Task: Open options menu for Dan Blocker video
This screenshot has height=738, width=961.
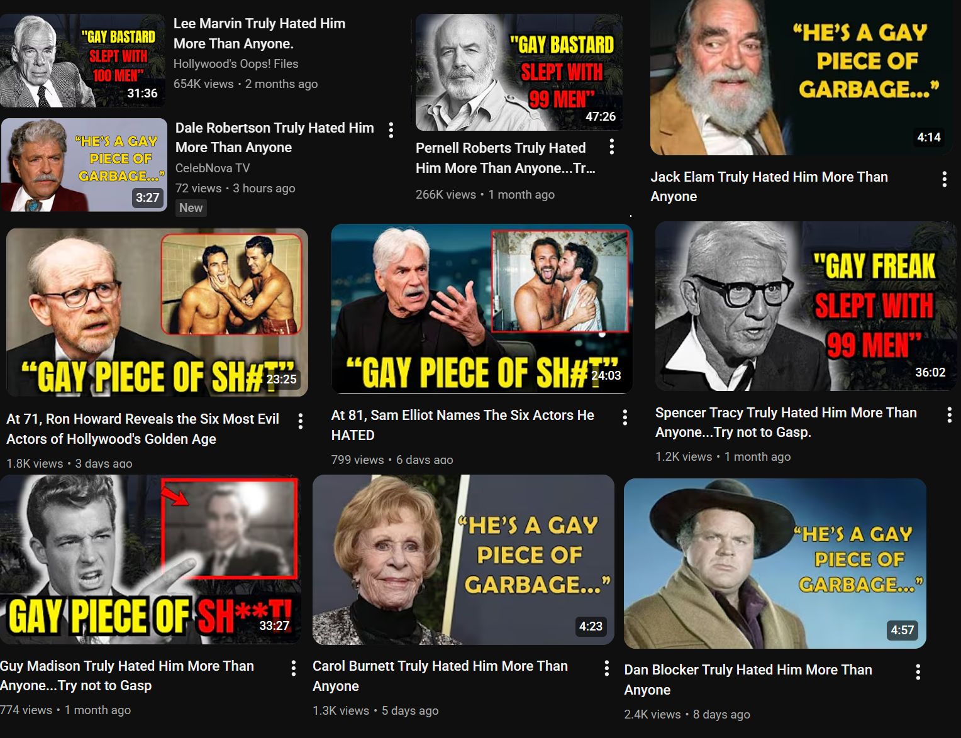Action: point(918,672)
